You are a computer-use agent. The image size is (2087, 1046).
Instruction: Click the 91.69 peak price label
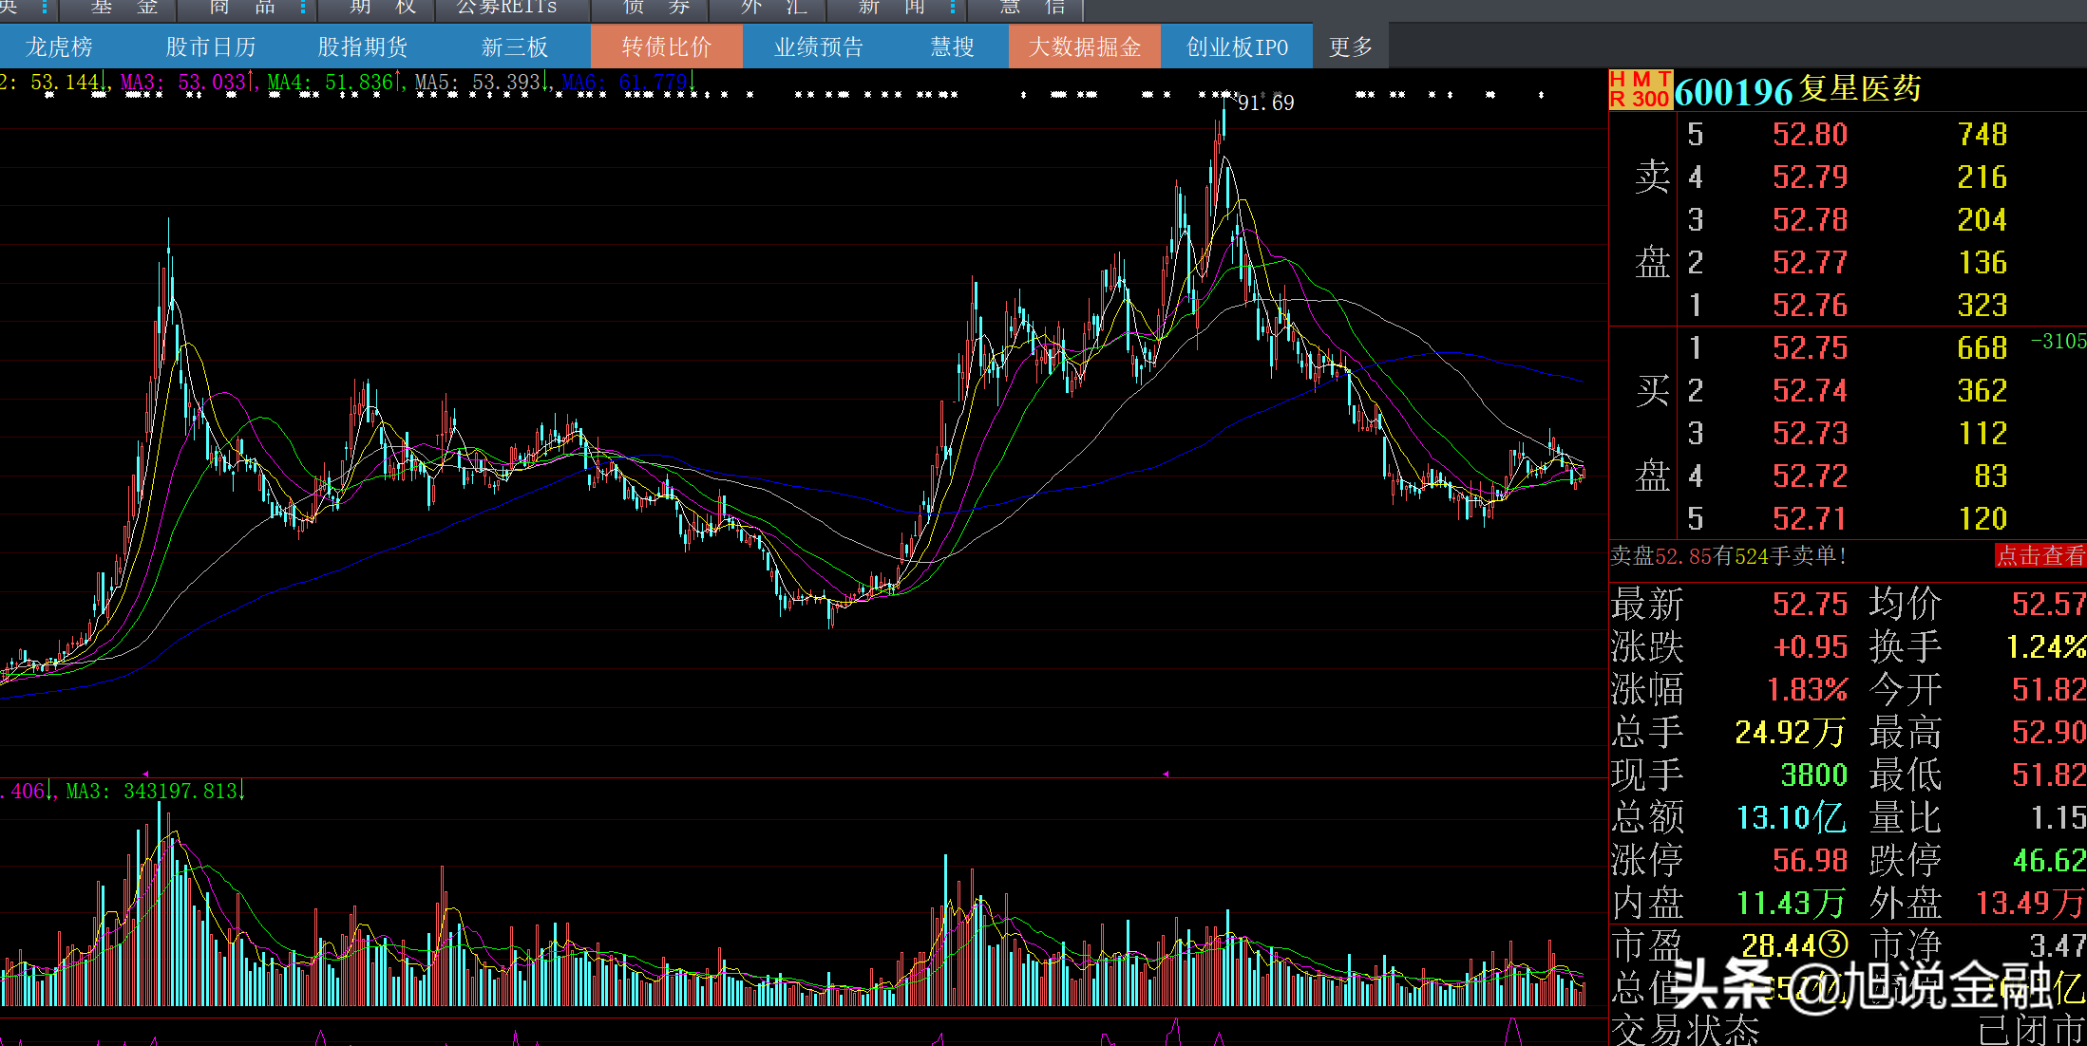click(1265, 103)
